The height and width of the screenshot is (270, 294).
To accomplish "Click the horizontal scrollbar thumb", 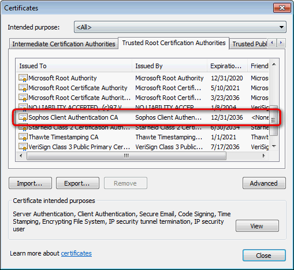I will point(126,156).
